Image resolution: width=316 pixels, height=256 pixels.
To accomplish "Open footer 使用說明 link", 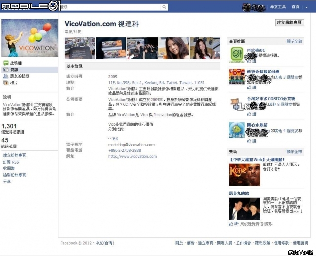I will (300, 243).
